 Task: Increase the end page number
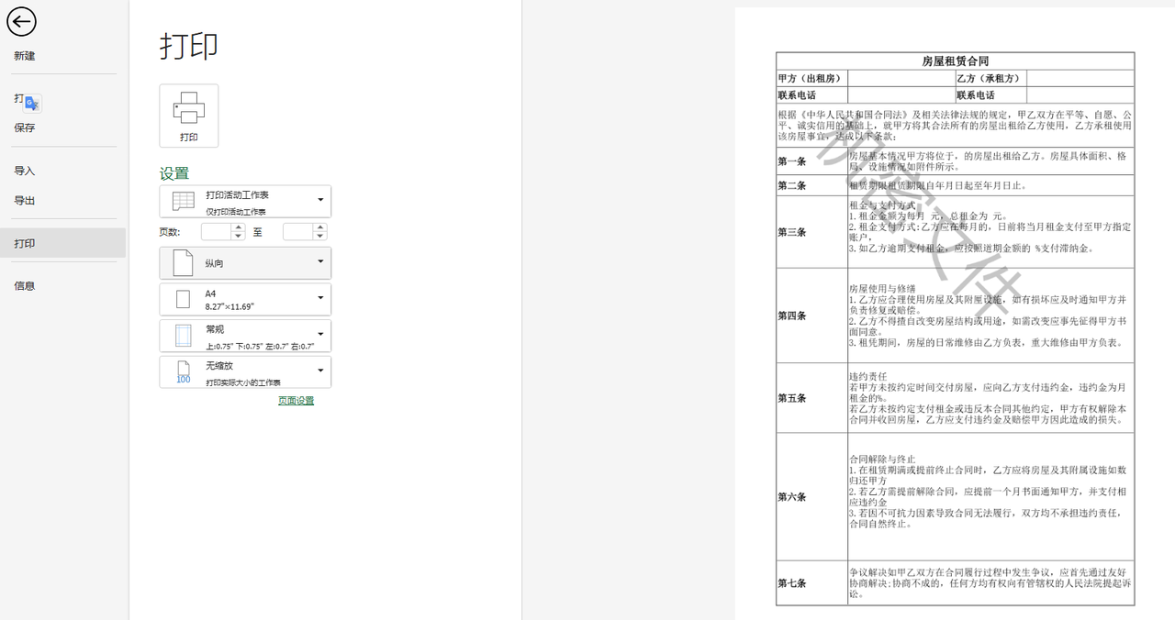click(320, 227)
